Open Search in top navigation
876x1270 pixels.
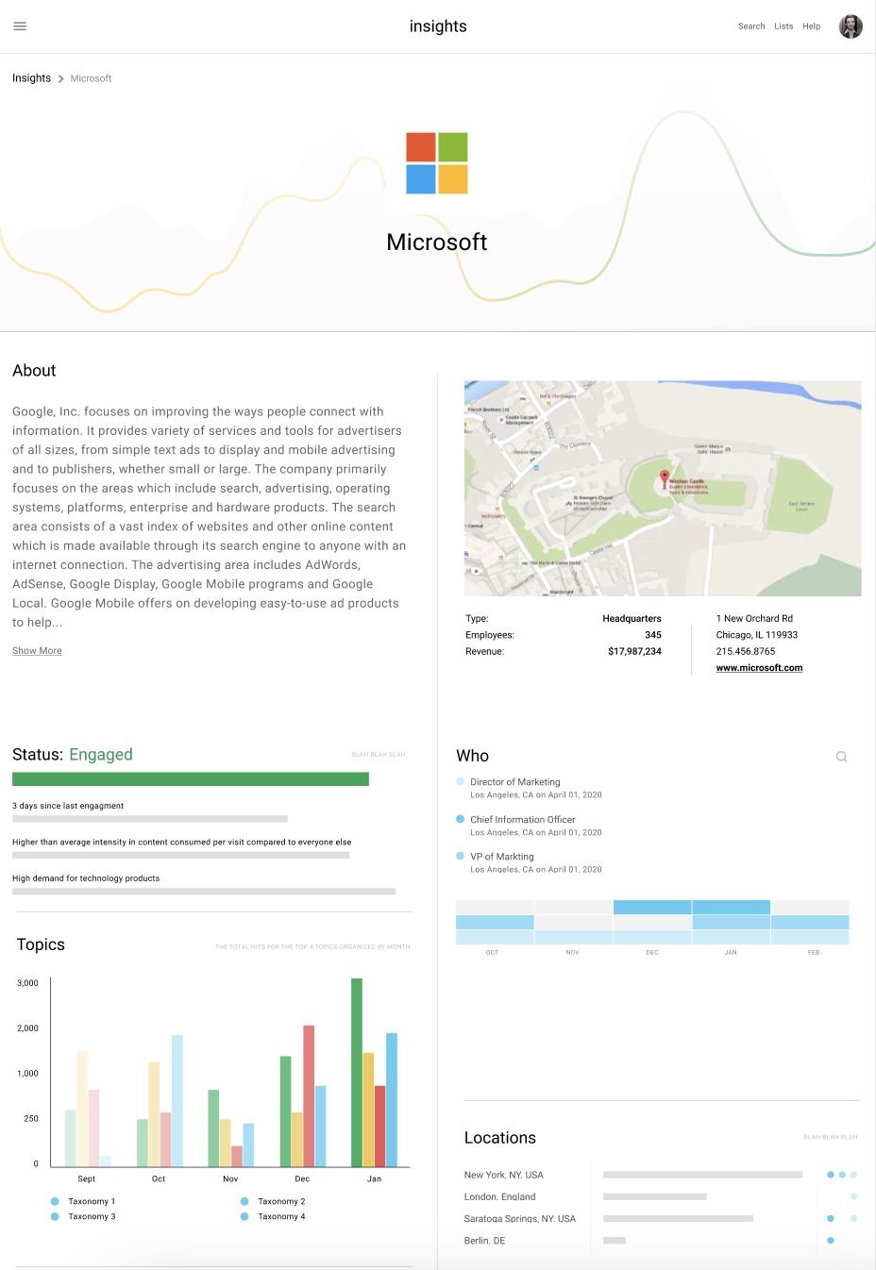(x=751, y=26)
